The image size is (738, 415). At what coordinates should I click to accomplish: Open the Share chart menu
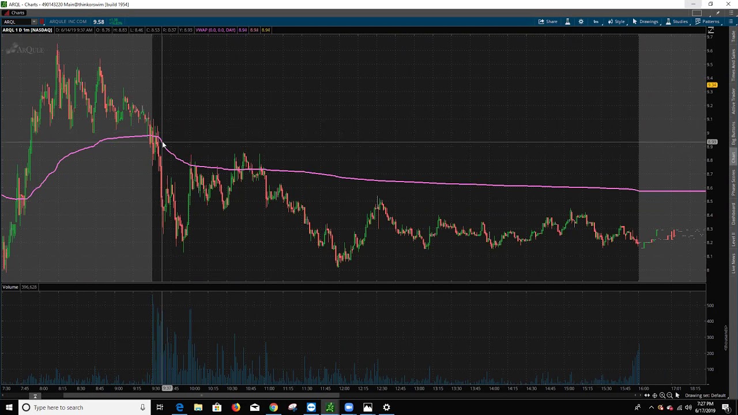(548, 22)
